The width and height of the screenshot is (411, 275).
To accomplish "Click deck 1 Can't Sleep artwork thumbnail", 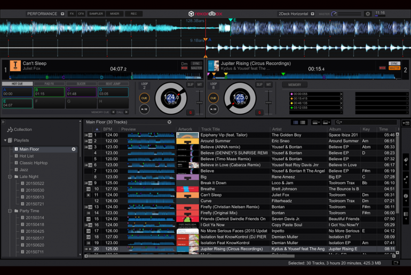I will (15, 66).
